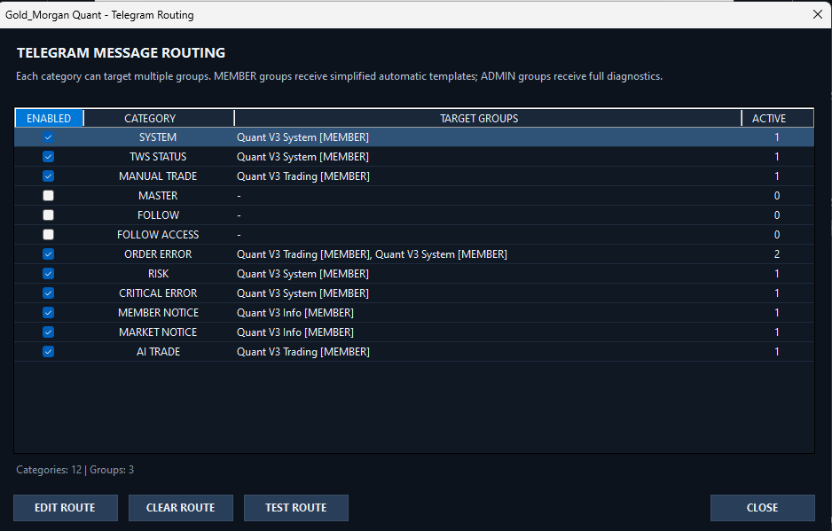Image resolution: width=832 pixels, height=531 pixels.
Task: Click 'Categories: 12 | Groups: 3' status text
Action: point(75,470)
